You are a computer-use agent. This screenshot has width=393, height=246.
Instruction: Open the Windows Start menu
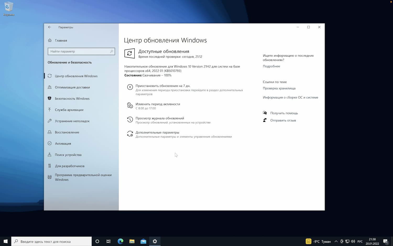[6, 241]
